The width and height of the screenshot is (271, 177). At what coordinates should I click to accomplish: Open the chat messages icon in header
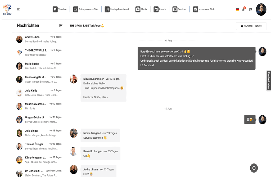tap(250, 10)
